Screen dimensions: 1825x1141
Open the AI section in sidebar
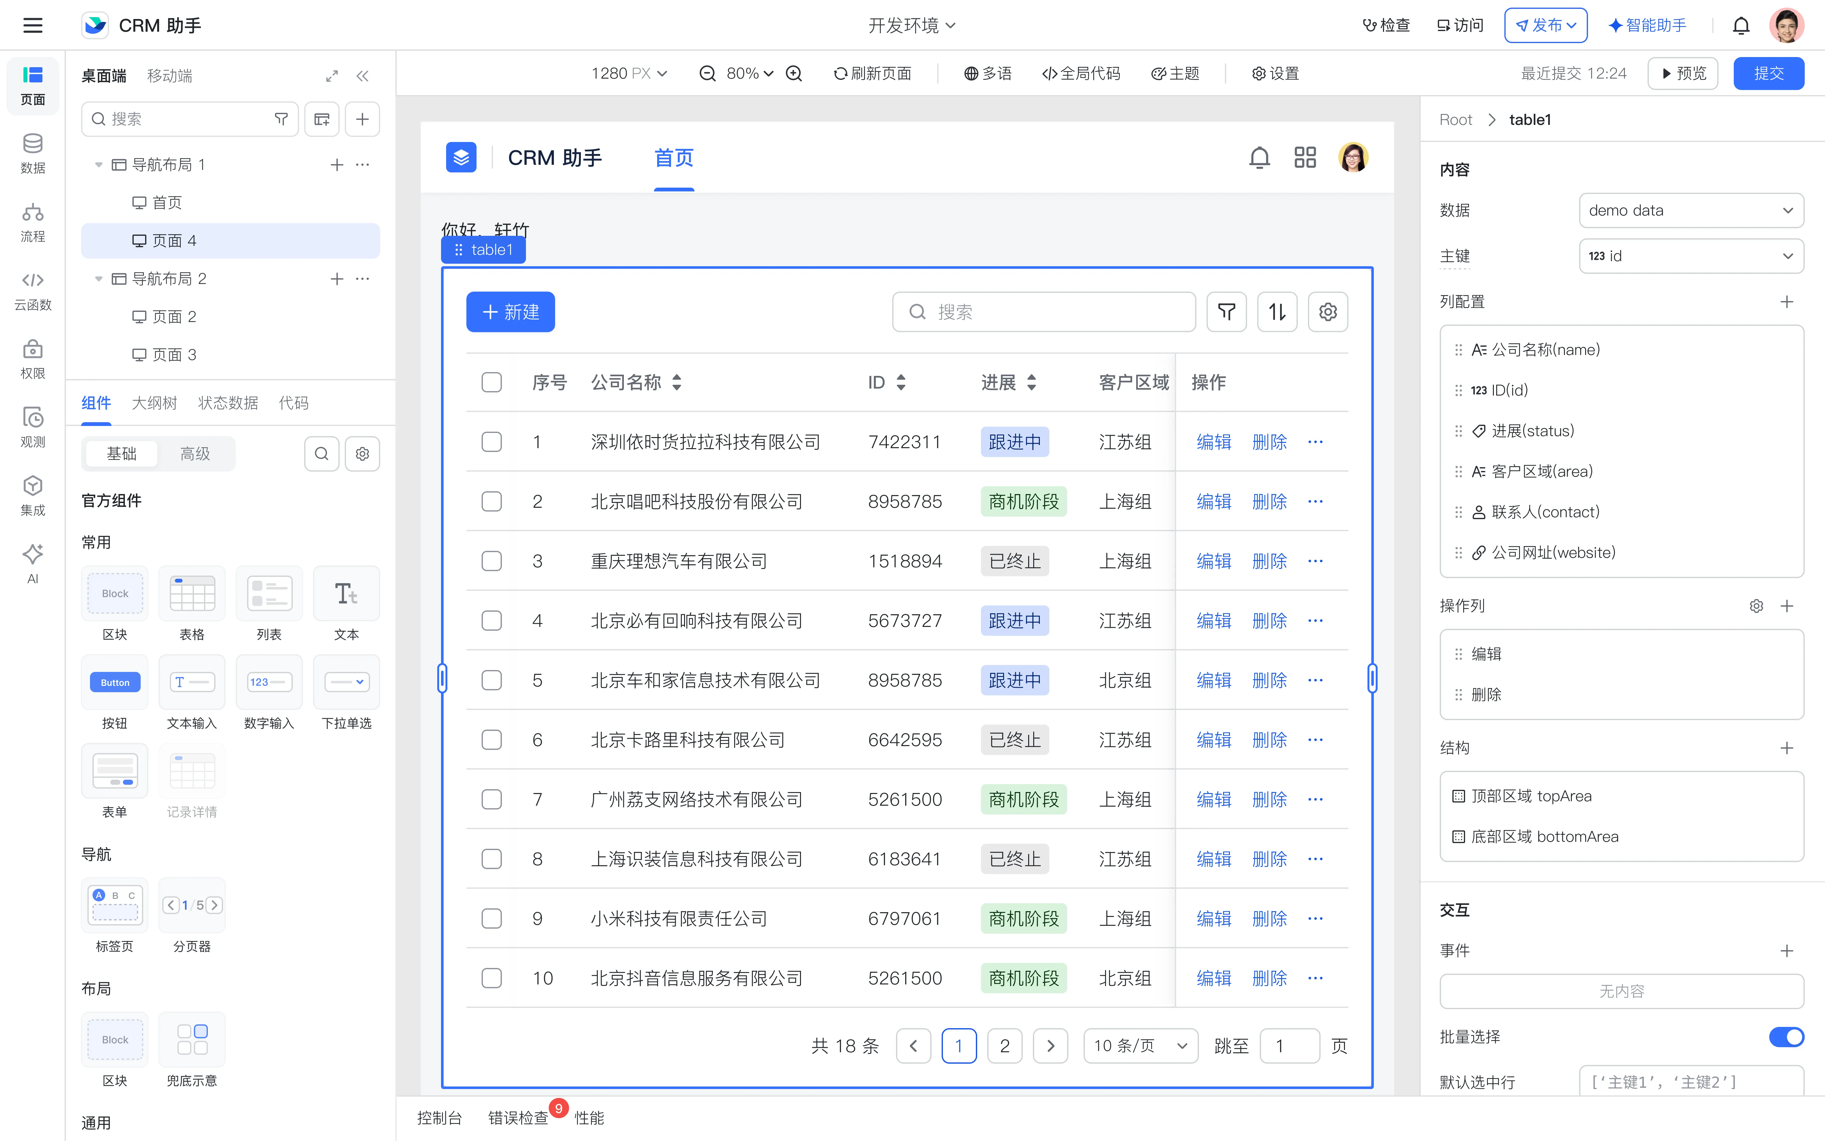coord(32,564)
